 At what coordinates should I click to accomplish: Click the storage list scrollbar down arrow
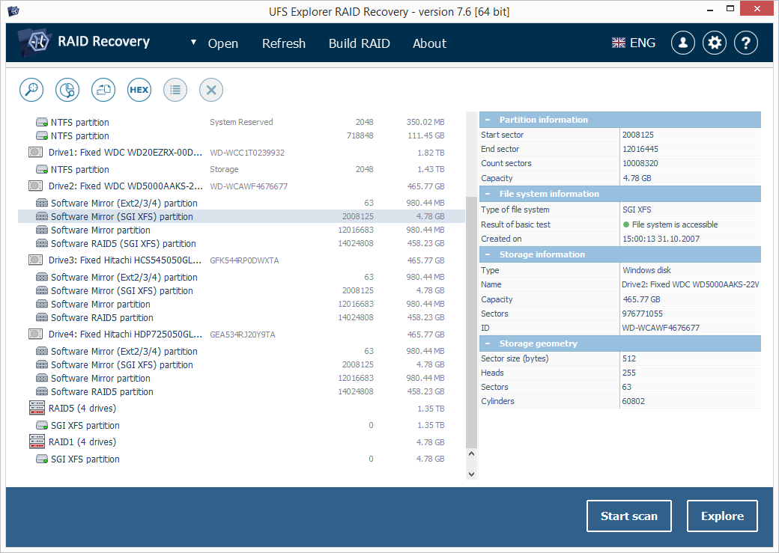pos(471,474)
